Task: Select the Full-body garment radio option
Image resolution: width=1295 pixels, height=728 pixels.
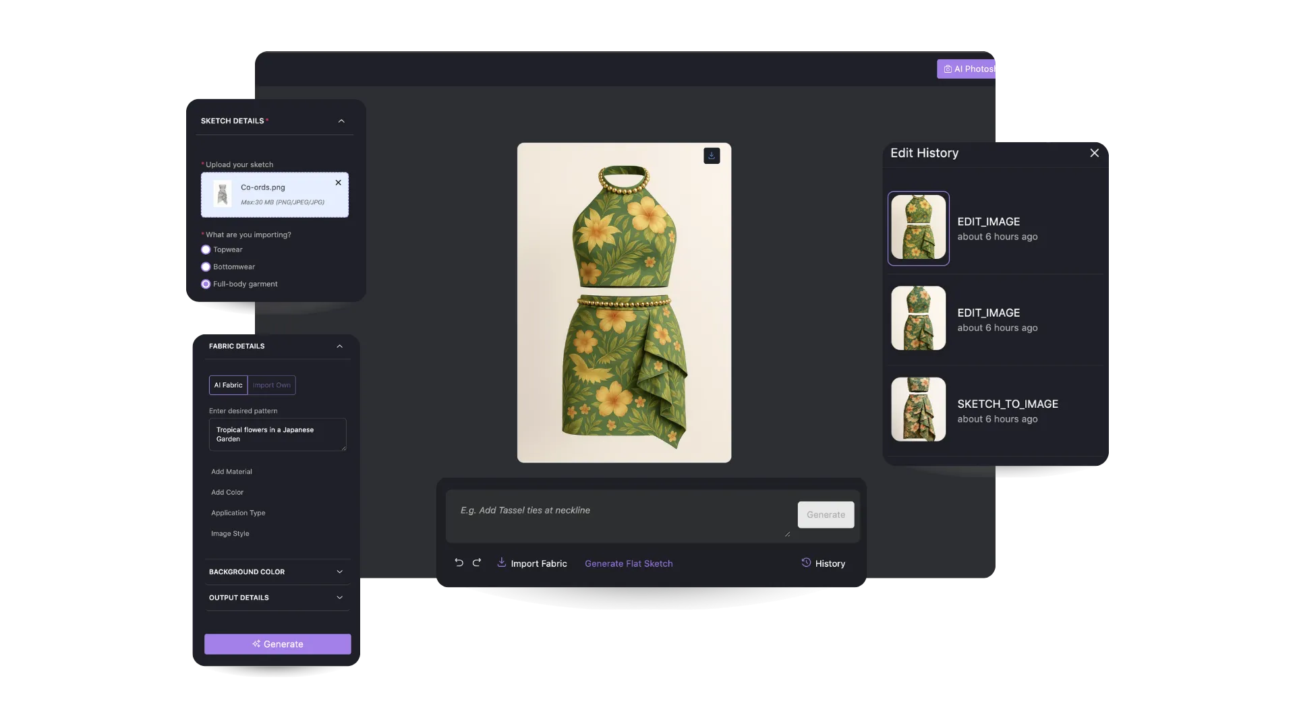Action: (206, 284)
